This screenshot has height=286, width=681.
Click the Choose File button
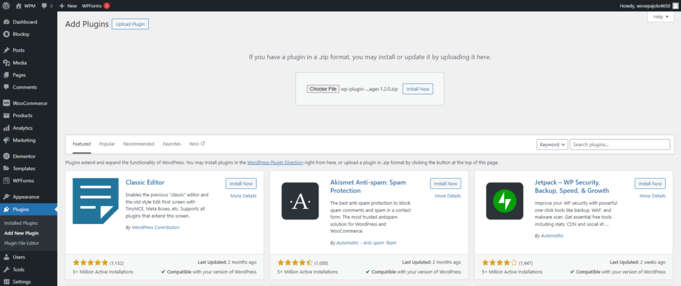[x=323, y=88]
